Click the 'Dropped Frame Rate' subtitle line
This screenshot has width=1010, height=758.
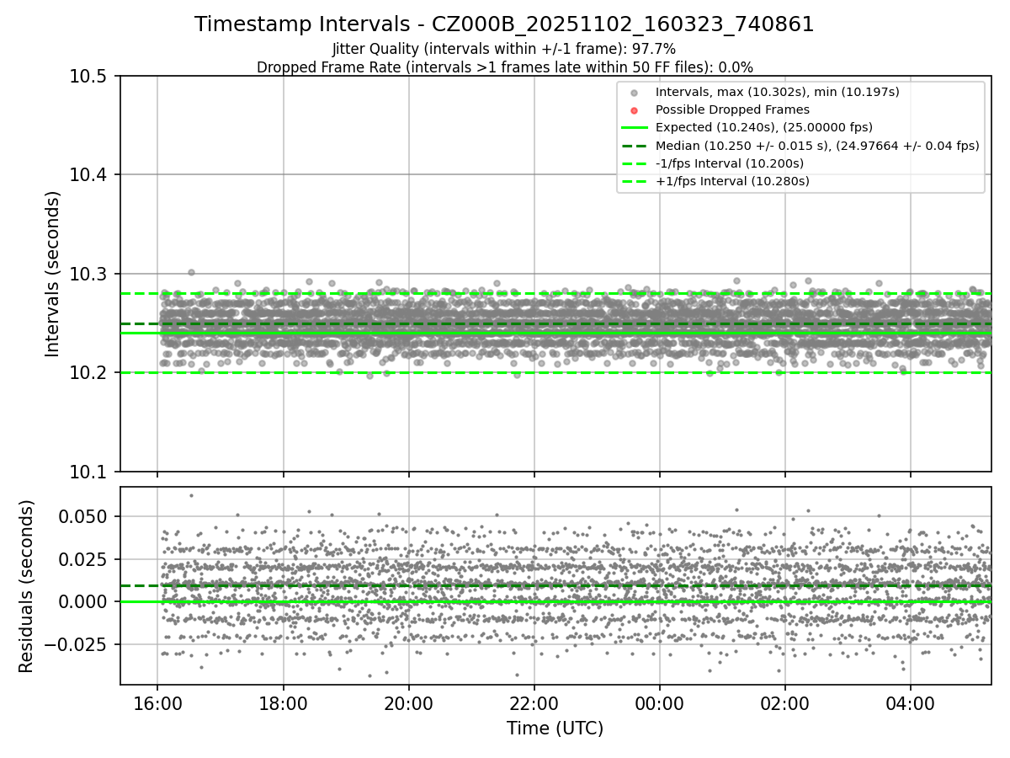(504, 67)
